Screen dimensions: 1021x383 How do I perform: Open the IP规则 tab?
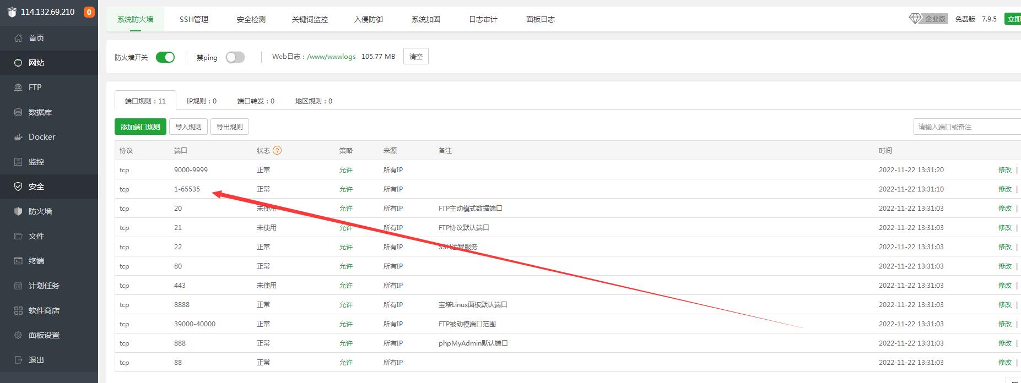click(x=201, y=101)
